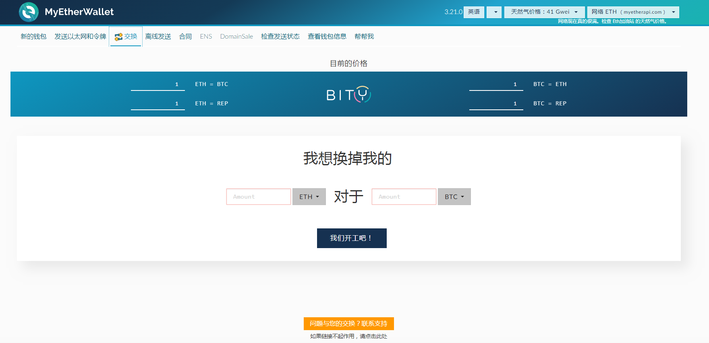Open the 英语 language dropdown
Viewport: 709px width, 343px height.
point(494,12)
